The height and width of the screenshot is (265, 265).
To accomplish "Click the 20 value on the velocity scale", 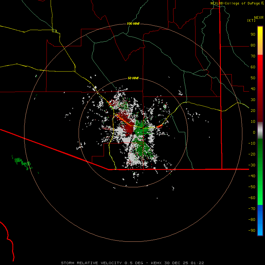I will (x=253, y=110).
